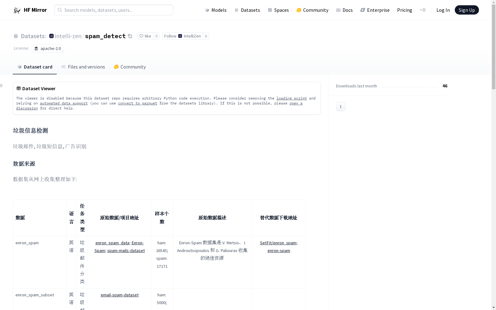496x310 pixels.
Task: Open the convert to parquet link
Action: [138, 103]
